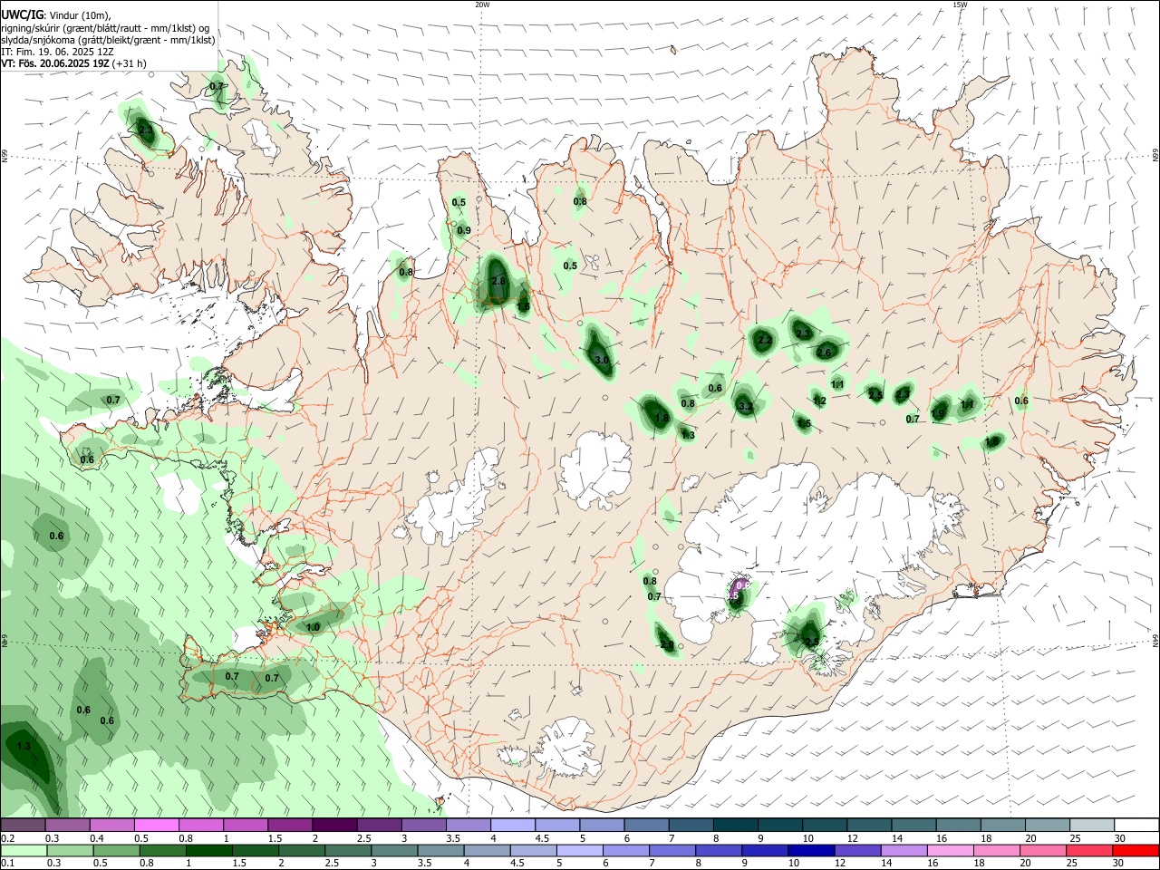The height and width of the screenshot is (870, 1160).
Task: Click the 1.2 precipitation value on the map
Action: click(x=819, y=401)
